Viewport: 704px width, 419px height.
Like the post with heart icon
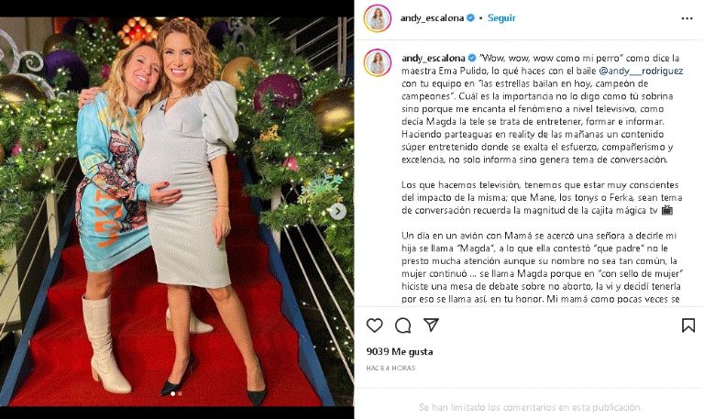point(374,325)
